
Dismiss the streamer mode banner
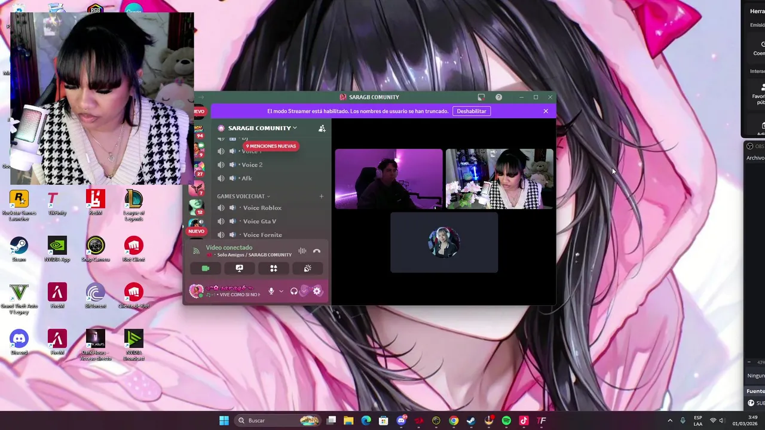[x=546, y=111]
